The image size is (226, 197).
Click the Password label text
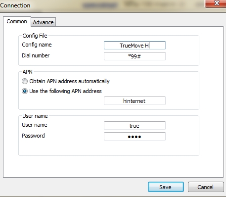(x=33, y=136)
